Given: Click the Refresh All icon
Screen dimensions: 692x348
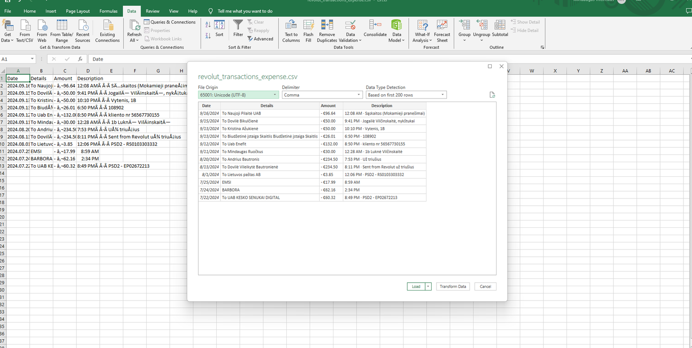Looking at the screenshot, I should coord(135,25).
